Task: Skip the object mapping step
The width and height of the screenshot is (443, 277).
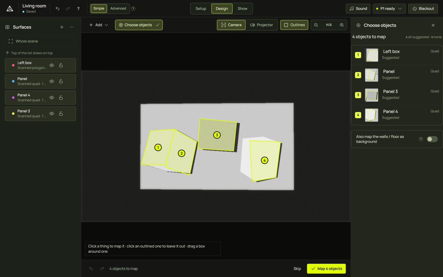Action: coord(297,269)
